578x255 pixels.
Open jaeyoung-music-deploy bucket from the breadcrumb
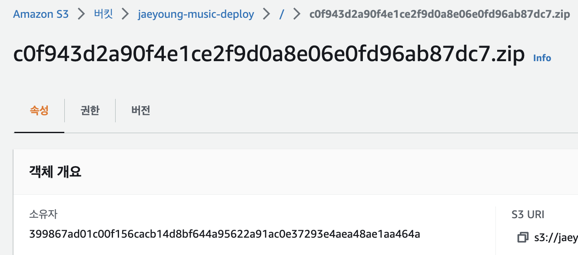coord(196,14)
